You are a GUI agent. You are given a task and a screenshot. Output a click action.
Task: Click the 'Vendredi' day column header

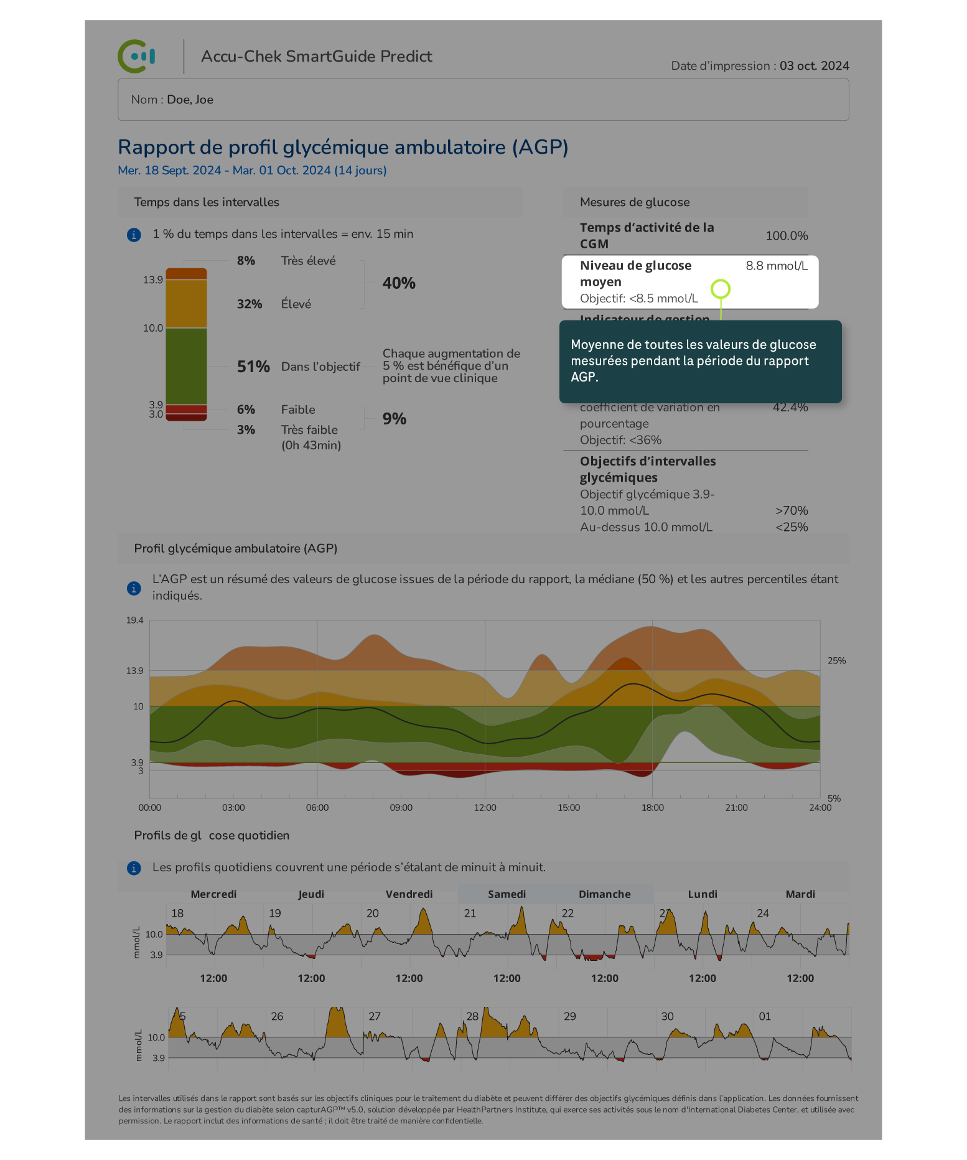point(409,894)
